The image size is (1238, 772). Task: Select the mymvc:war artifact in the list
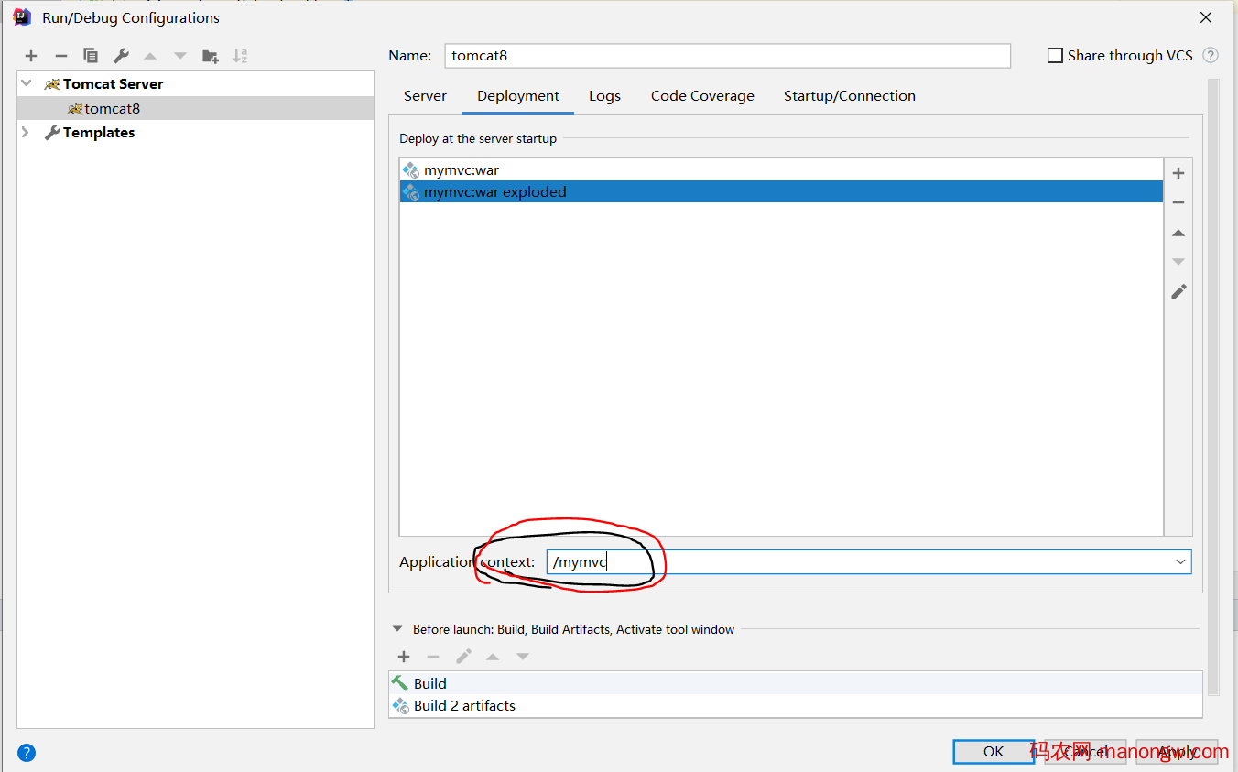pos(462,170)
